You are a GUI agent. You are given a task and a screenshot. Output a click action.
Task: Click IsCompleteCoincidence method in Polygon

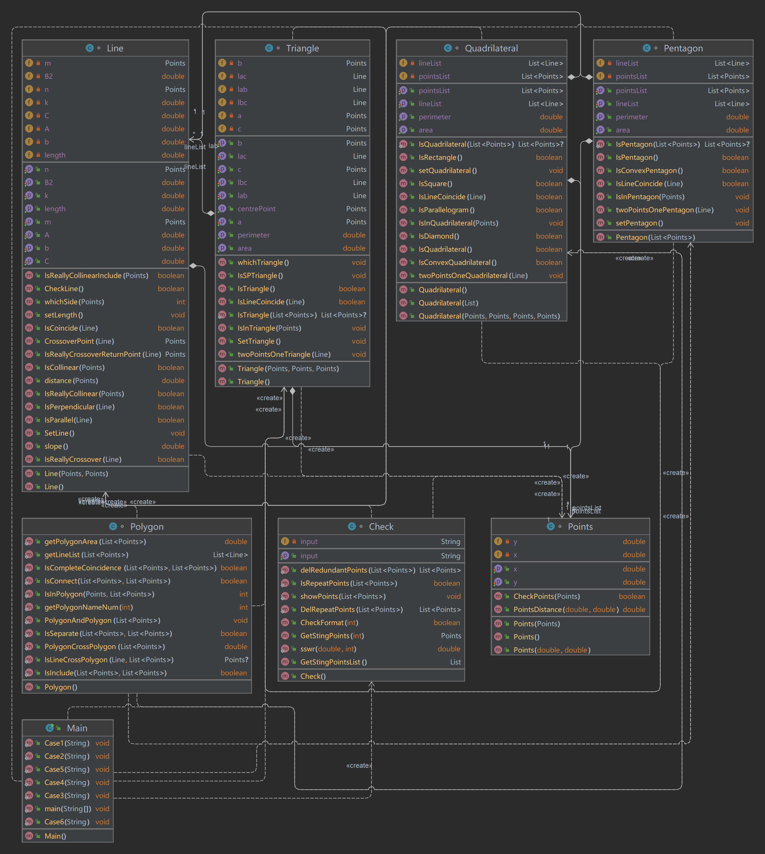[137, 567]
